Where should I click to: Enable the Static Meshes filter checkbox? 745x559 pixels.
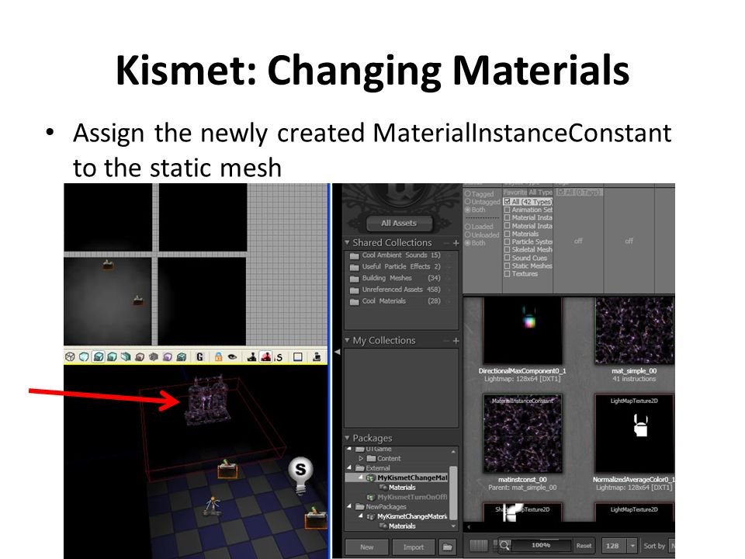coord(508,266)
